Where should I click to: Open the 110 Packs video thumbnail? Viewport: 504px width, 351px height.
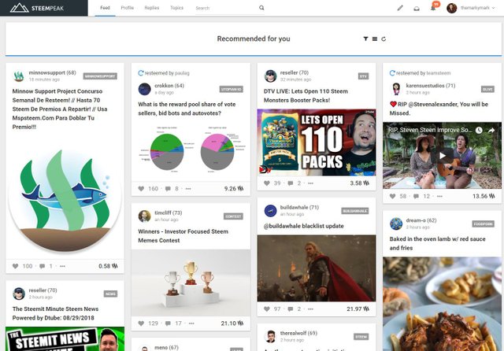(x=317, y=142)
